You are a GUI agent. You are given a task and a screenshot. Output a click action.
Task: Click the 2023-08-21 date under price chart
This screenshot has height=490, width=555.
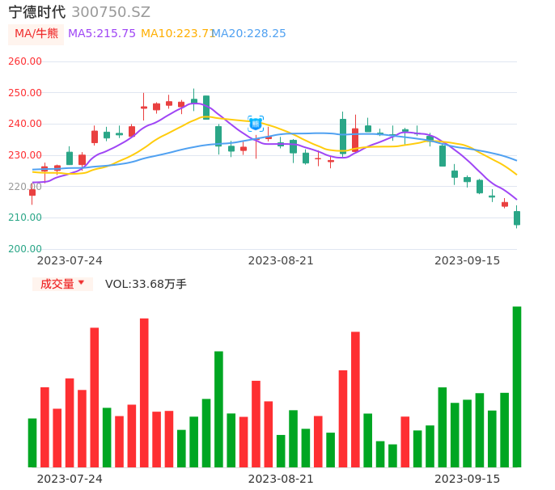point(281,261)
